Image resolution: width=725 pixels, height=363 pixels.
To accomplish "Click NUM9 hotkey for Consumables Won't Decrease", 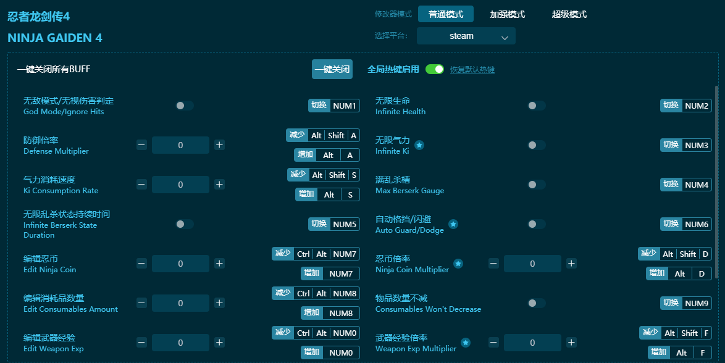I will 685,303.
